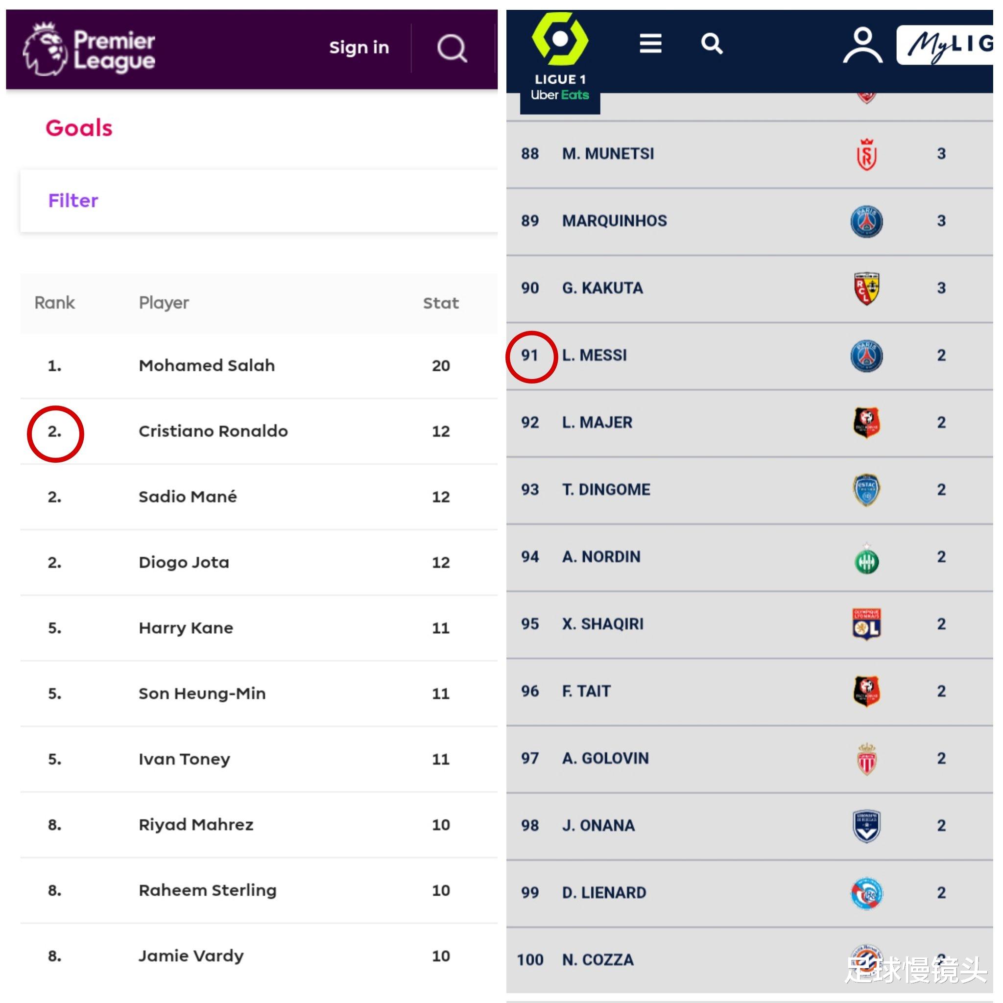This screenshot has width=1003, height=1003.
Task: Click Monaco crest beside A. Golovin
Action: tap(866, 759)
